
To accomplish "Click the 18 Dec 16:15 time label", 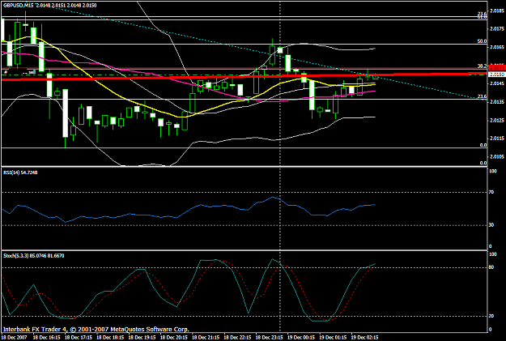I will (x=46, y=337).
